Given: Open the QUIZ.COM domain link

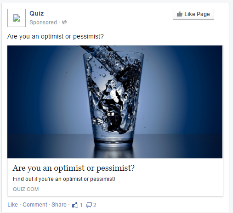Looking at the screenshot, I should [x=26, y=189].
